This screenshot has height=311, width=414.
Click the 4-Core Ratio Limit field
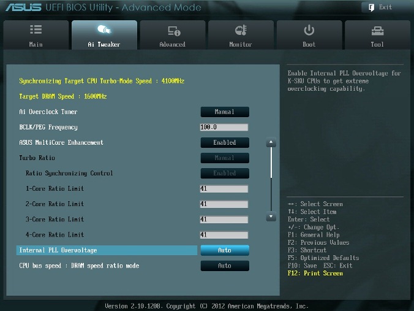point(224,235)
